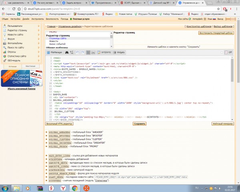240x192 pixels.
Task: Click Убрать рекламный баннер link
Action: [x=22, y=89]
